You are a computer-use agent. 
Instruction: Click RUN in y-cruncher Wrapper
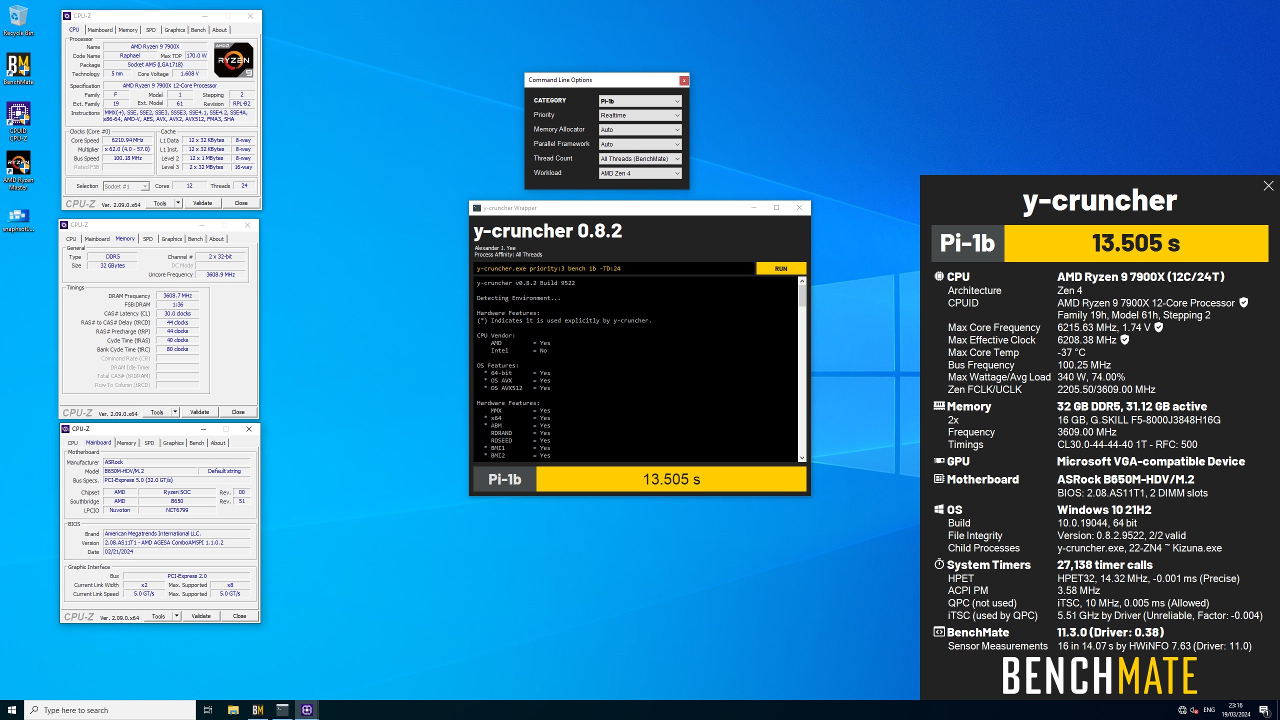click(x=781, y=268)
